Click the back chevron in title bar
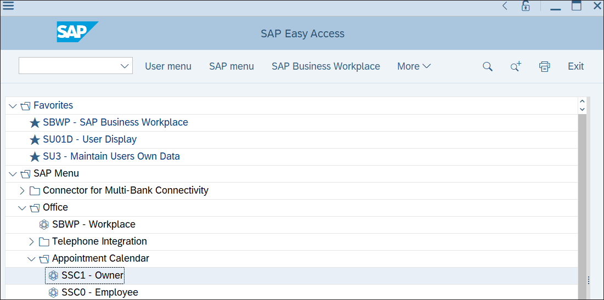 505,6
